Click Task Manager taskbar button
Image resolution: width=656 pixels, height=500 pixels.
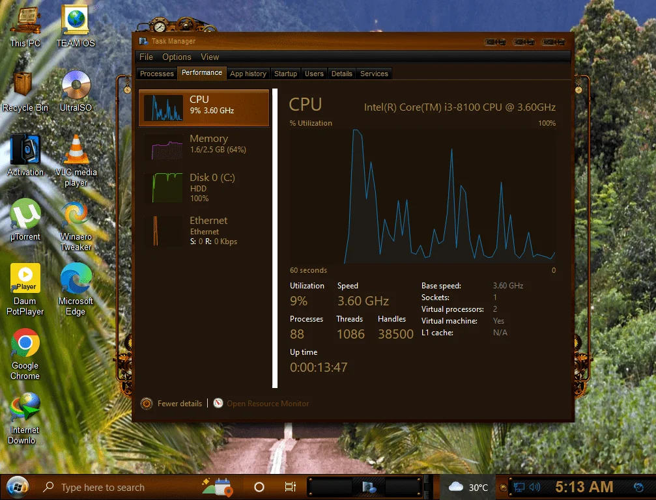click(369, 487)
